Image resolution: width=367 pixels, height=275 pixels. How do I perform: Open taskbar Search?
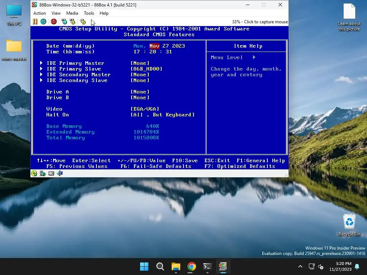coord(160,266)
